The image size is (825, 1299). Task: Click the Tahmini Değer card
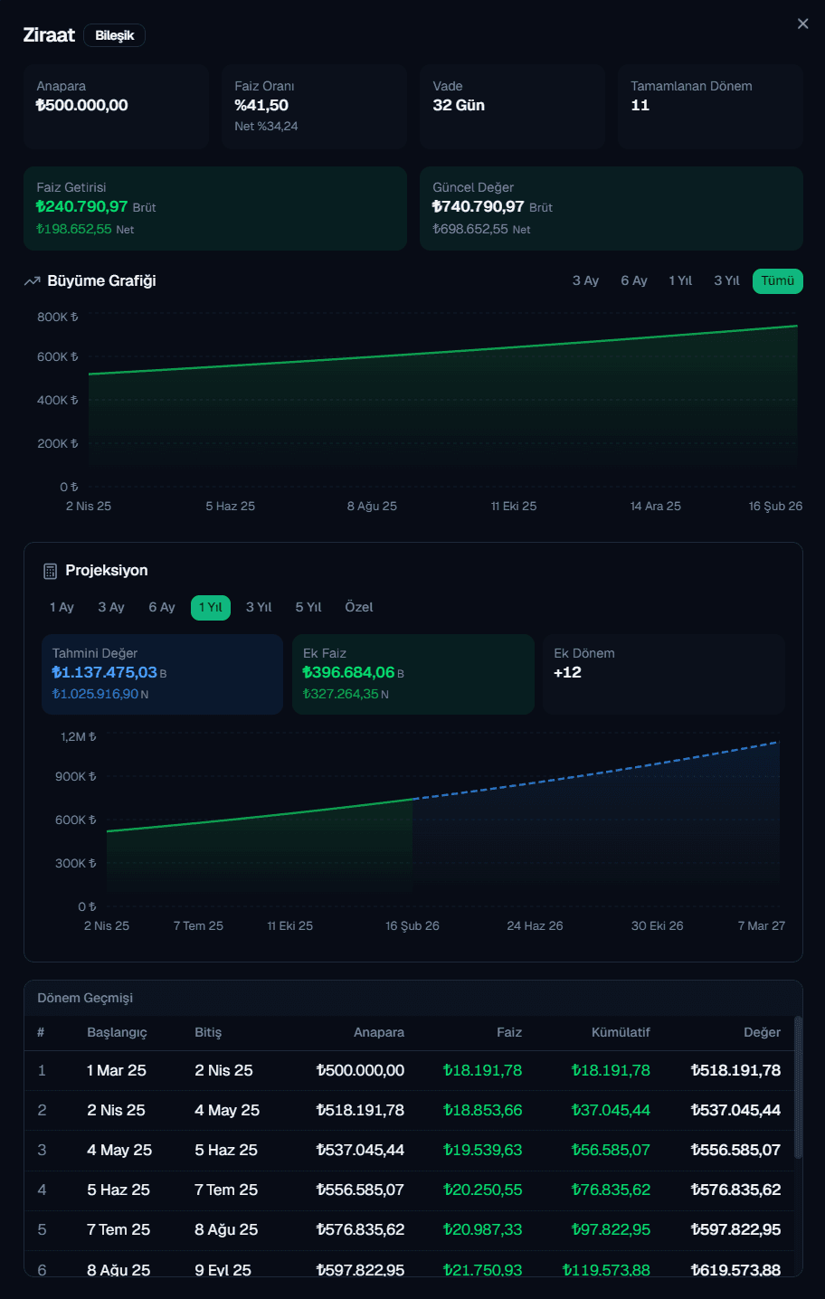(162, 674)
